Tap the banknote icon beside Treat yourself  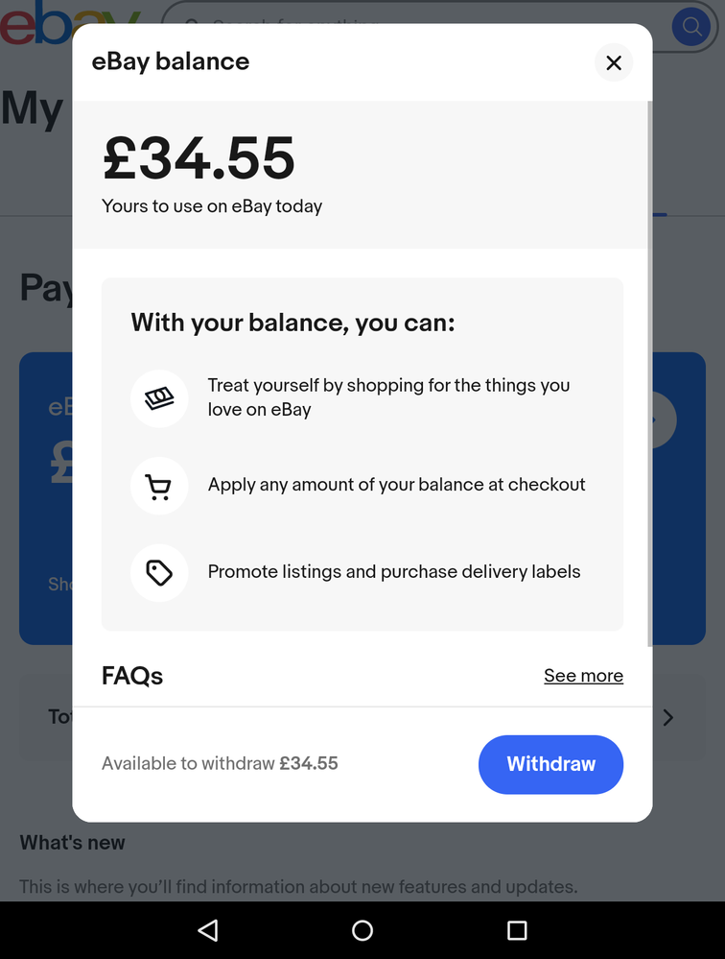click(x=159, y=398)
